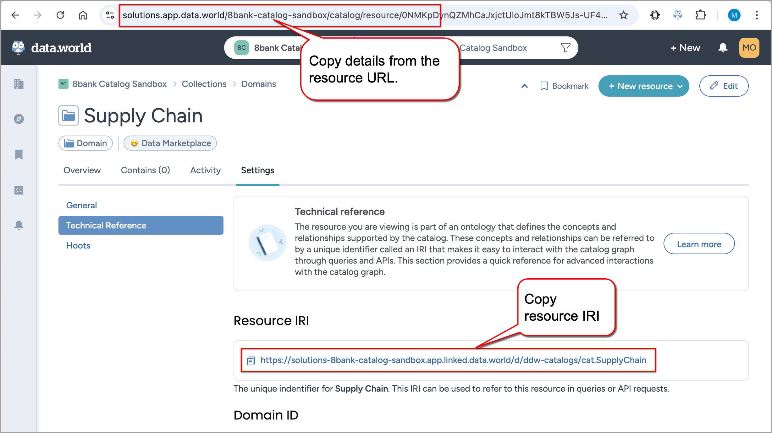This screenshot has height=433, width=772.
Task: Click the Resource IRI heading
Action: tap(271, 321)
